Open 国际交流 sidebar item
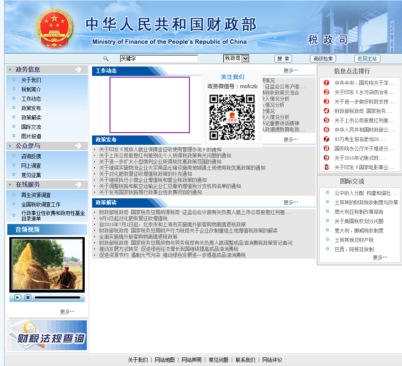 31,127
